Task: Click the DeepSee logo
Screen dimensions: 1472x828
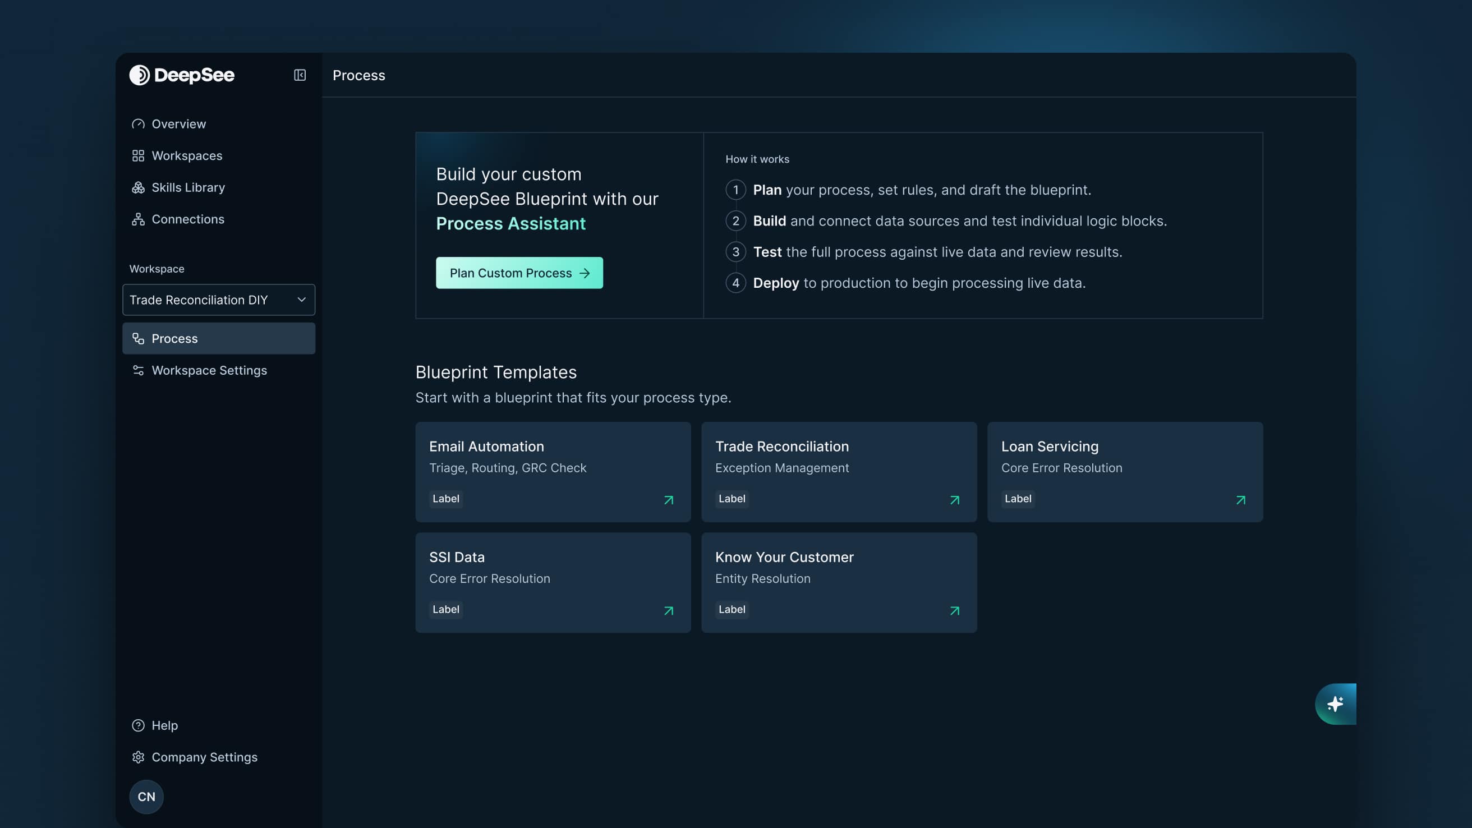Action: point(182,75)
